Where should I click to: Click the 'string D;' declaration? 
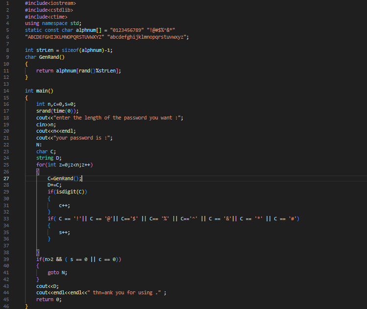coord(49,158)
